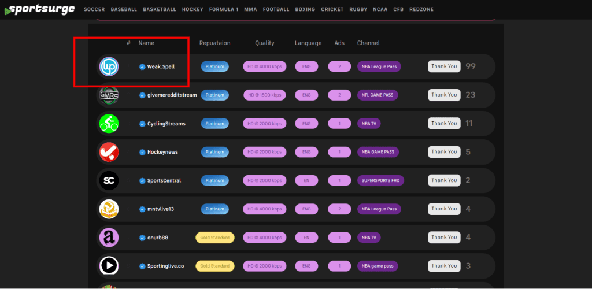Click the Channel column header
The width and height of the screenshot is (592, 289).
coord(368,43)
